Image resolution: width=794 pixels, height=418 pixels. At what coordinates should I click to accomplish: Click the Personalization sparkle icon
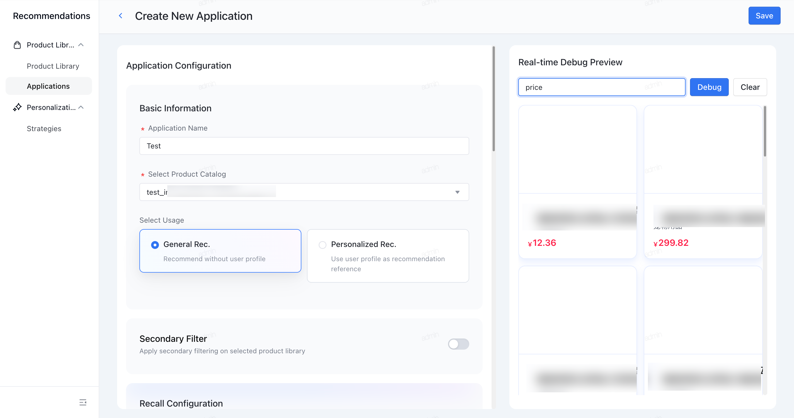pos(17,107)
